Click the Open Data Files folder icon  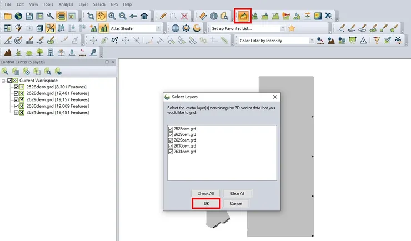[x=8, y=16]
